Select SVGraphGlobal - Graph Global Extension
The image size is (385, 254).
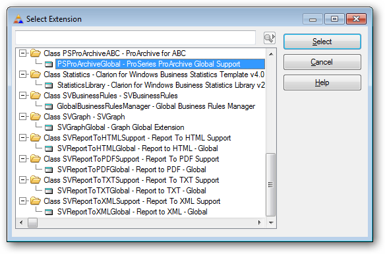(121, 127)
